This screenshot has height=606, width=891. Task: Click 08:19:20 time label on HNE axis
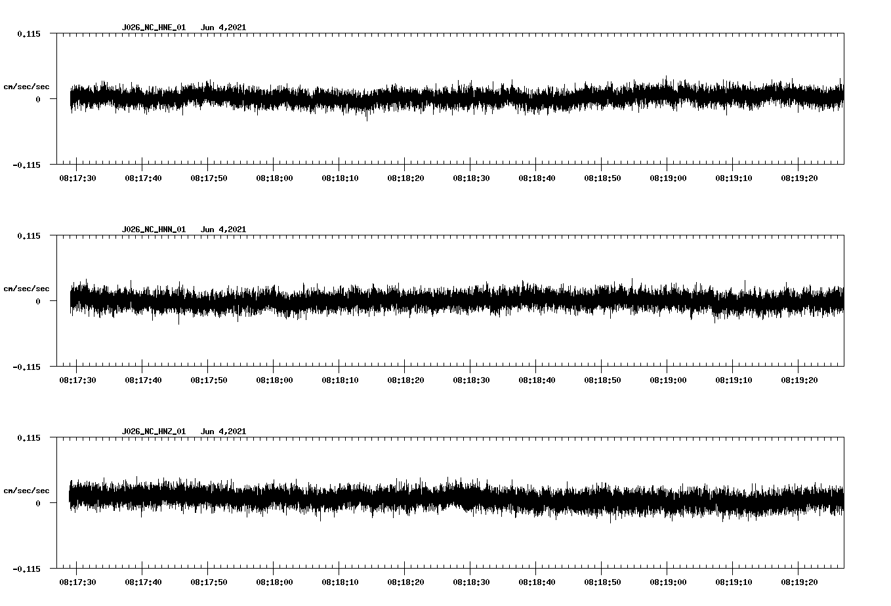point(799,178)
